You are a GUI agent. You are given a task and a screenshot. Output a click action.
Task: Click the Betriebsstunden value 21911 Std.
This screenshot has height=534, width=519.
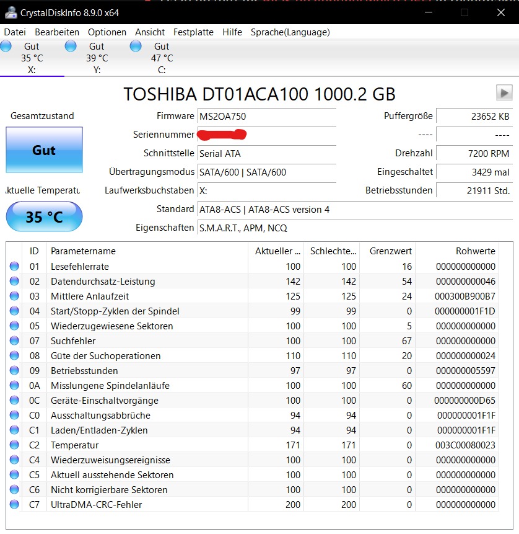[474, 191]
